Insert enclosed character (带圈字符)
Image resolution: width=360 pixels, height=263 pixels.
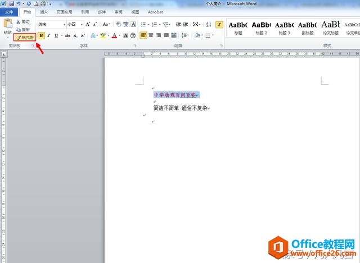click(x=133, y=35)
